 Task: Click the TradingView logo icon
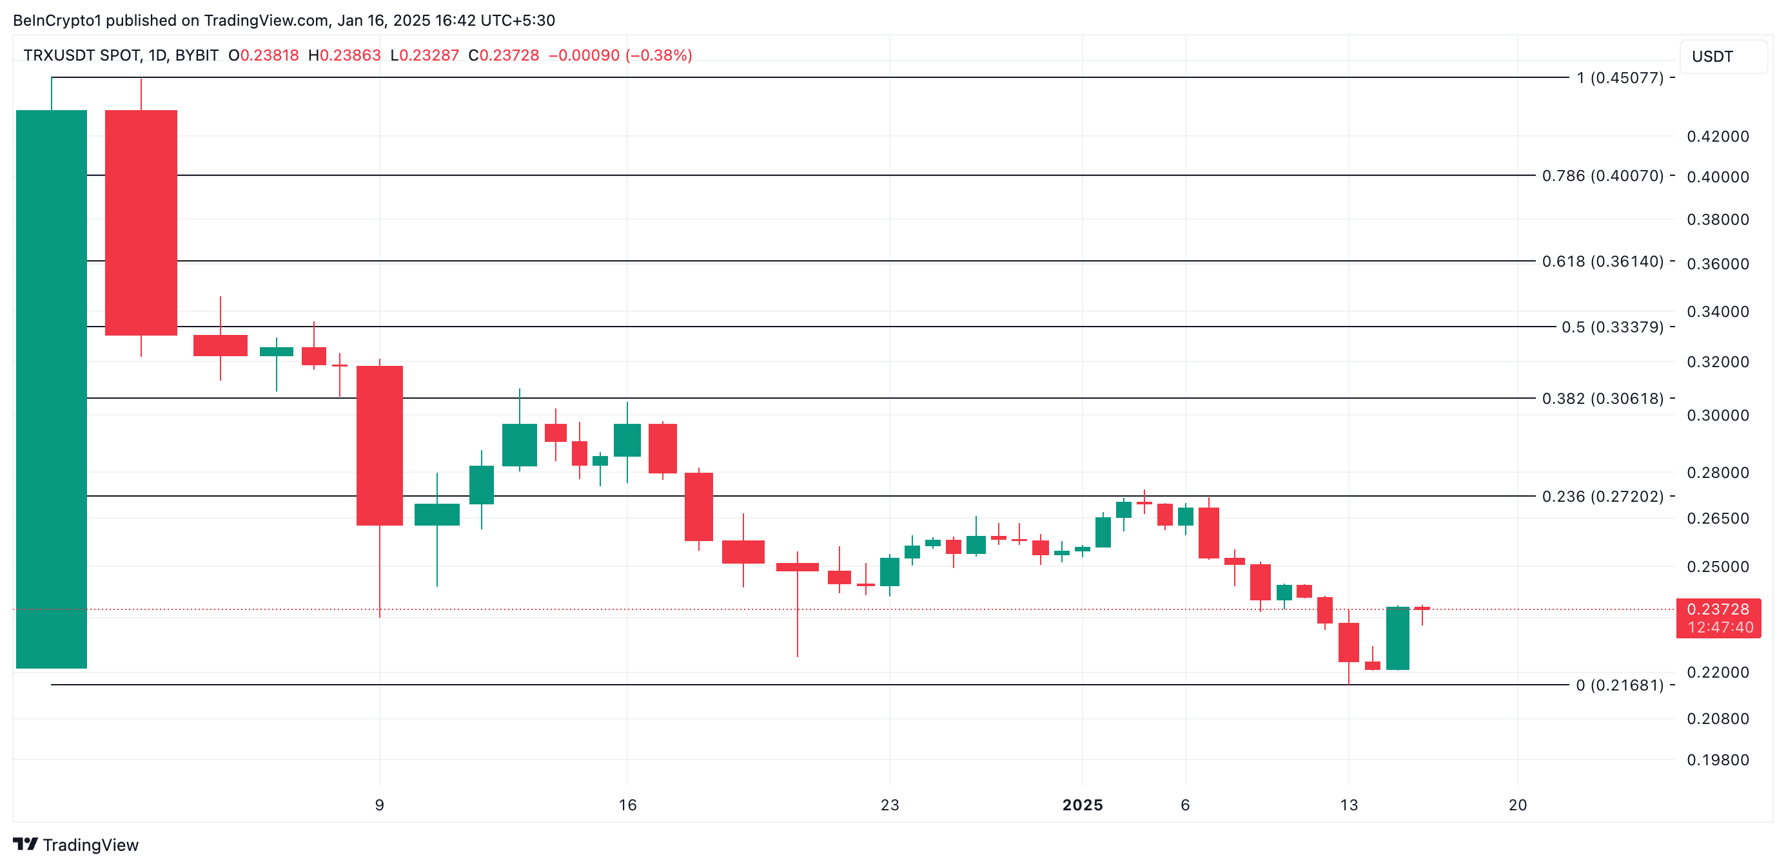point(25,843)
